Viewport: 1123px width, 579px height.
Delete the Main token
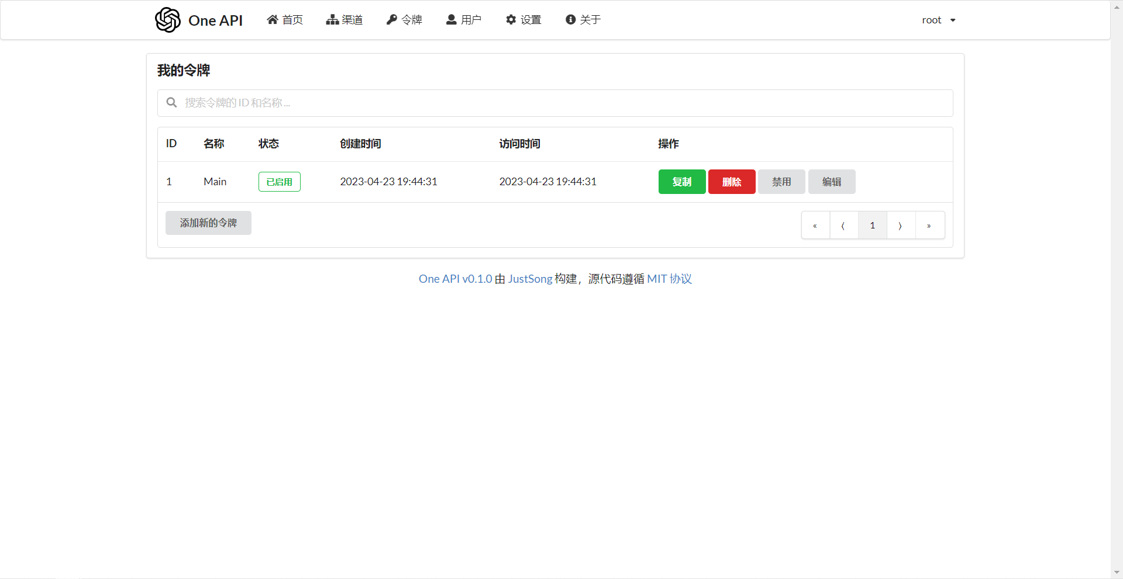point(732,182)
